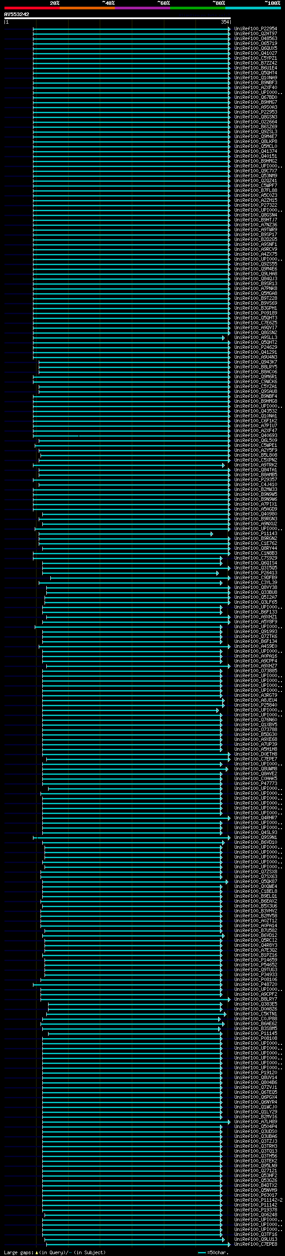The width and height of the screenshot is (285, 1256).
Task: Open UniRef100_P26413 entry
Action: click(255, 573)
